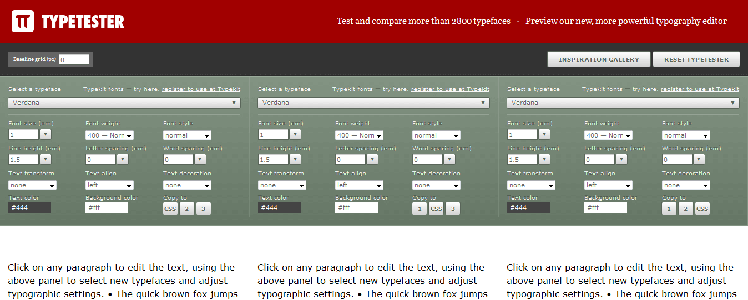Pick second column text color #444

[x=279, y=207]
